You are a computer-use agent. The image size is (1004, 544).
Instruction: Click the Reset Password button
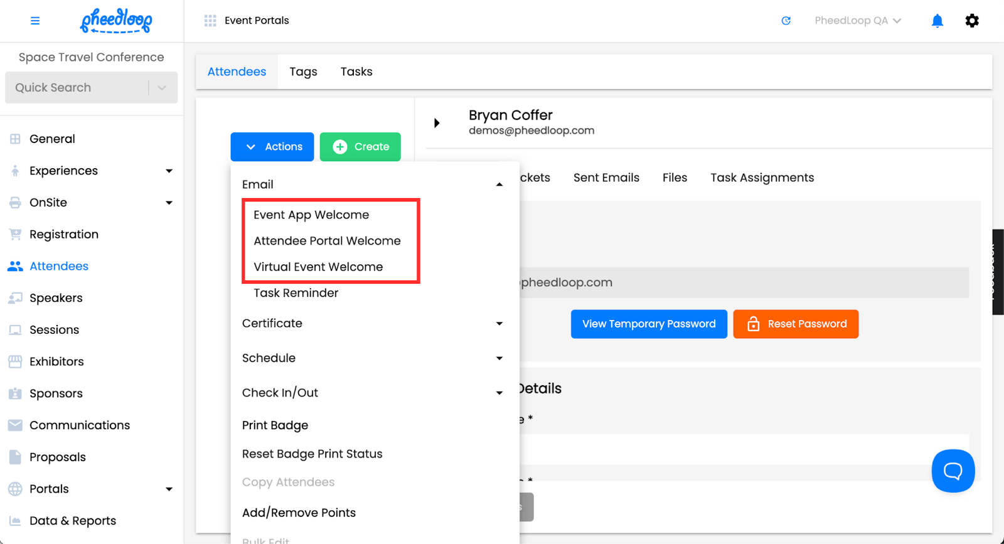coord(795,324)
